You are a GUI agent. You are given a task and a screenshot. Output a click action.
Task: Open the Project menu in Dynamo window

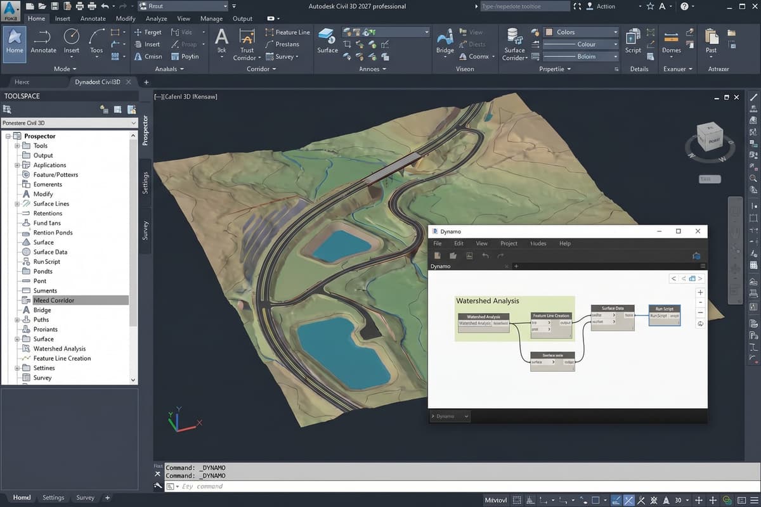click(509, 243)
